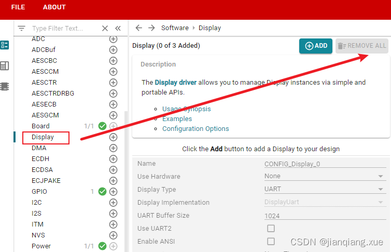
Task: Collapse the module sidebar with double chevron
Action: 118,28
